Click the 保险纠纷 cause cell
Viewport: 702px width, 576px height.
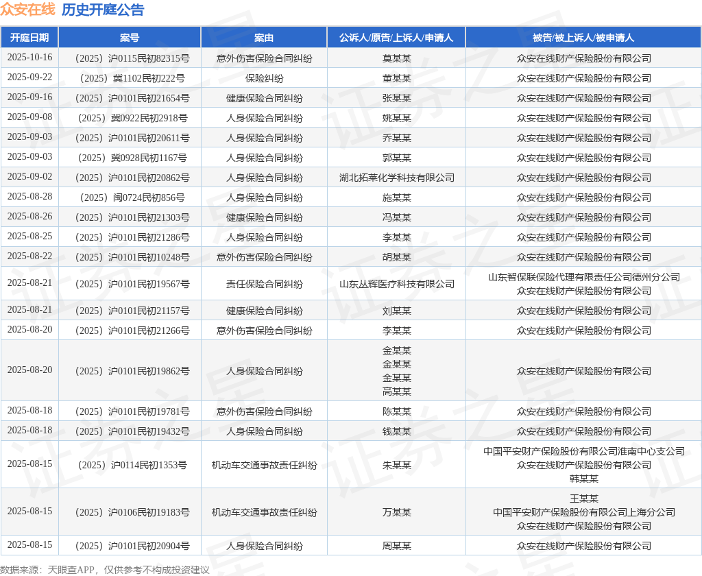coord(264,78)
